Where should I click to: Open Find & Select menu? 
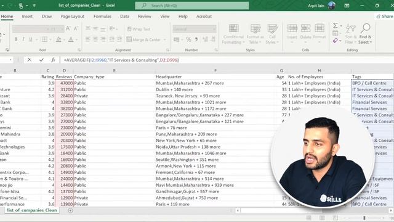pos(365,33)
